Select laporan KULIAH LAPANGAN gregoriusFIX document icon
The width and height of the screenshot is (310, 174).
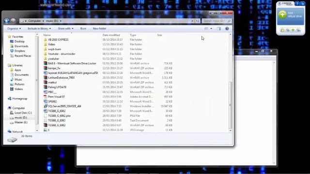point(46,73)
